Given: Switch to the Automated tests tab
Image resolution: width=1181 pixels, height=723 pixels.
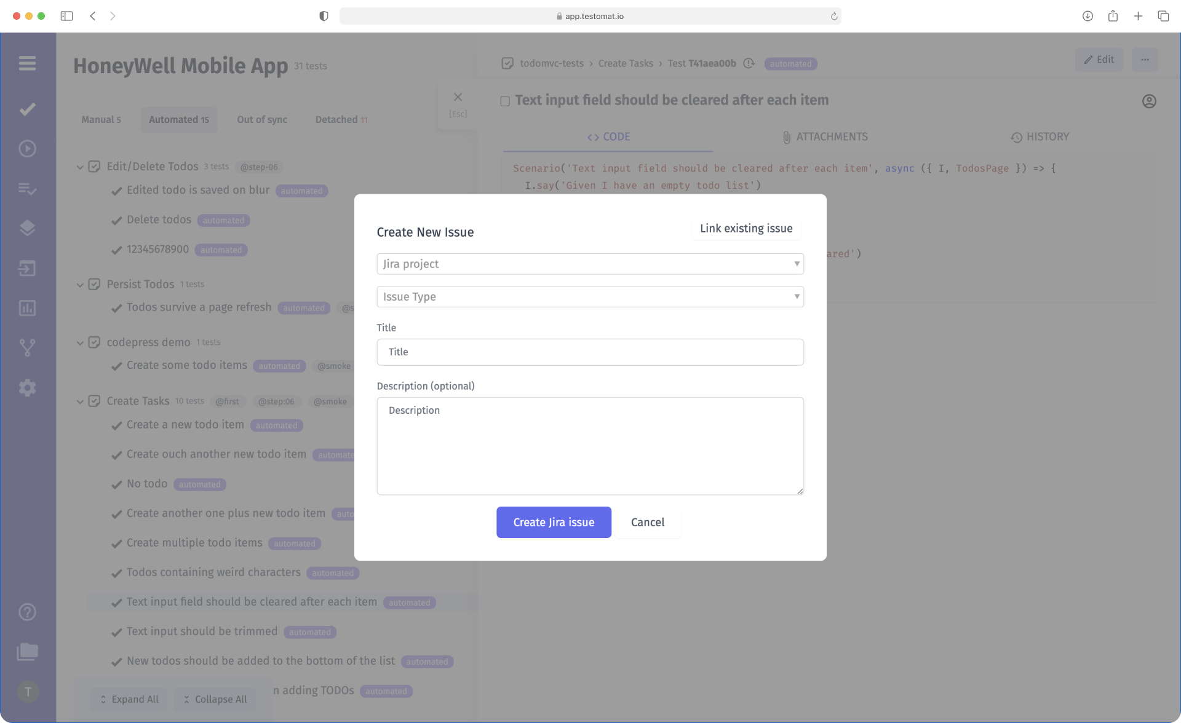Looking at the screenshot, I should click(x=178, y=119).
